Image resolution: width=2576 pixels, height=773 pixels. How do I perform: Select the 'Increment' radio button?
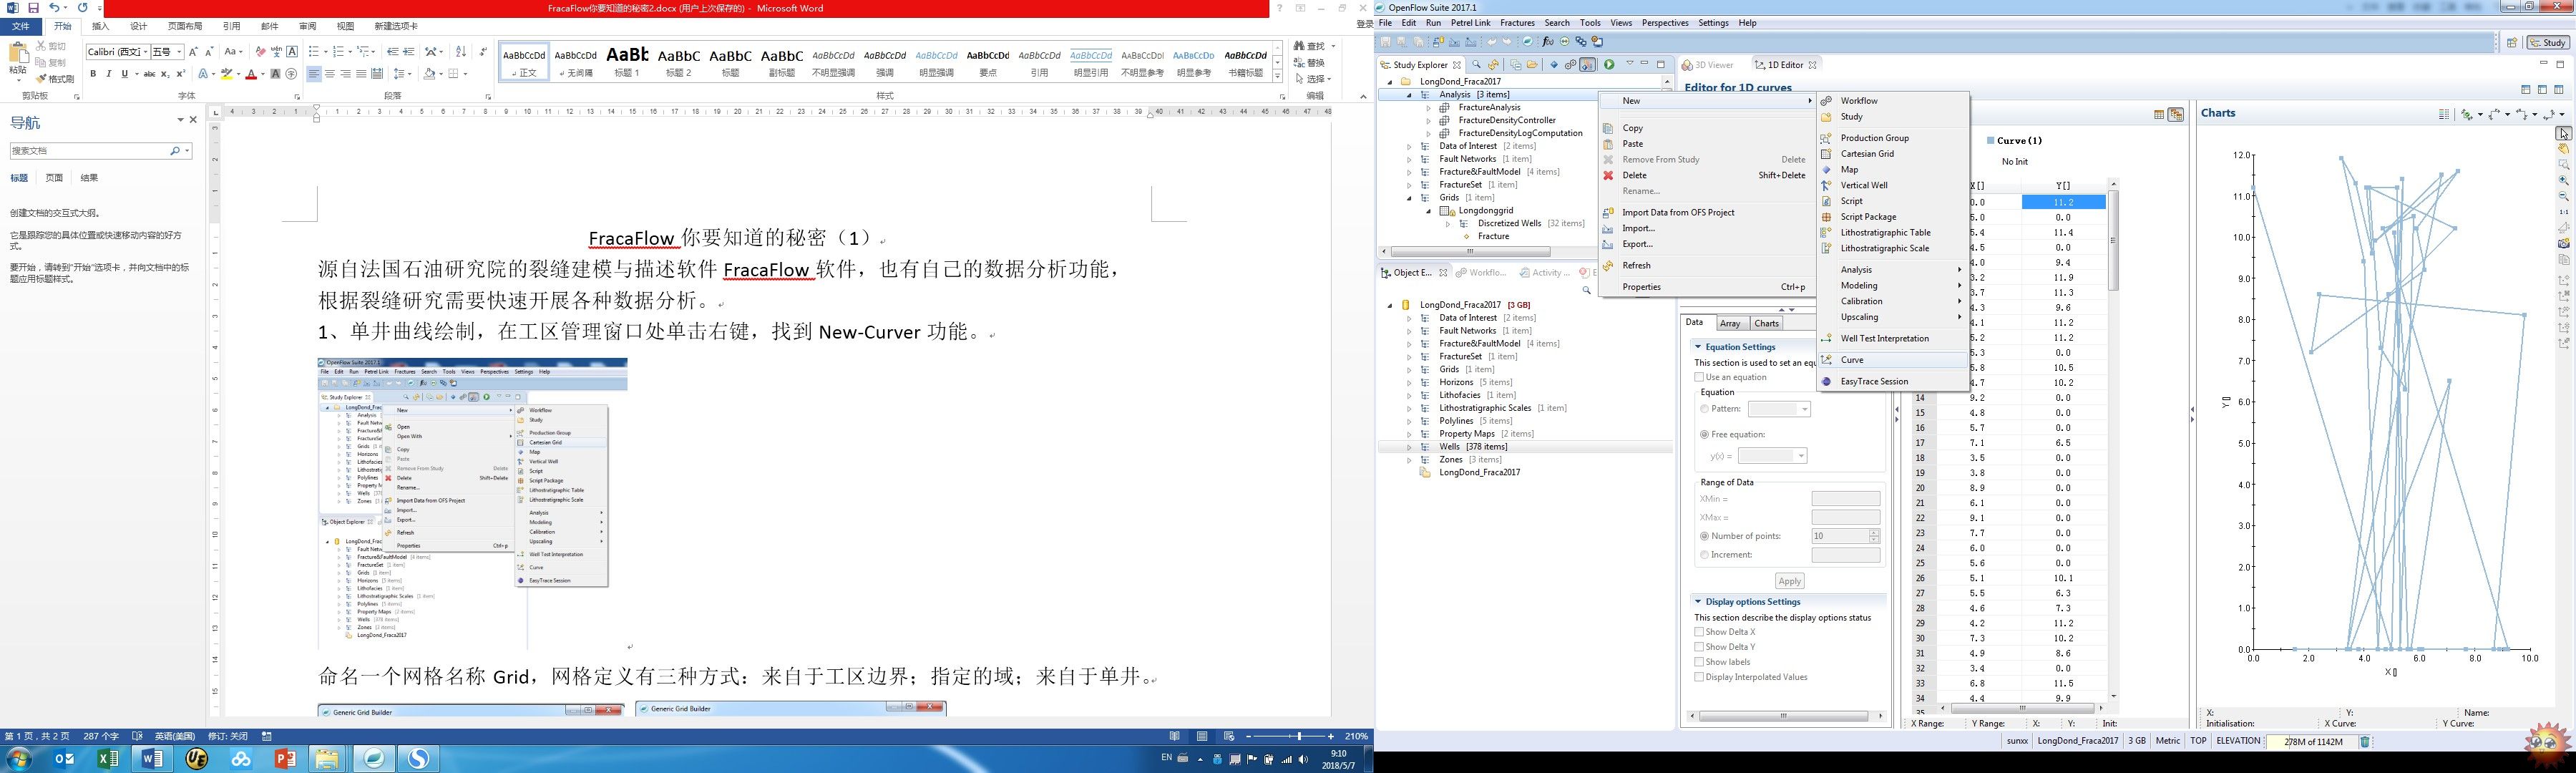pyautogui.click(x=1704, y=555)
